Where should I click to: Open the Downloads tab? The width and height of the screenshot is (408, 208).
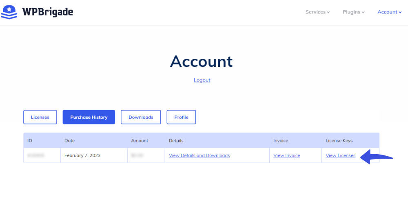coord(141,117)
